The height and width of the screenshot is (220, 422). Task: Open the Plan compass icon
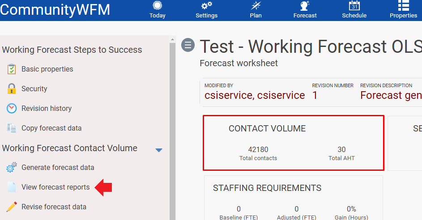(x=256, y=5)
